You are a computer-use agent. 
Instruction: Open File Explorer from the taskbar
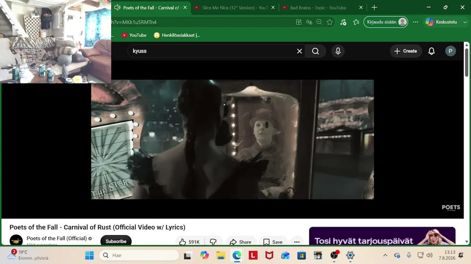(221, 255)
